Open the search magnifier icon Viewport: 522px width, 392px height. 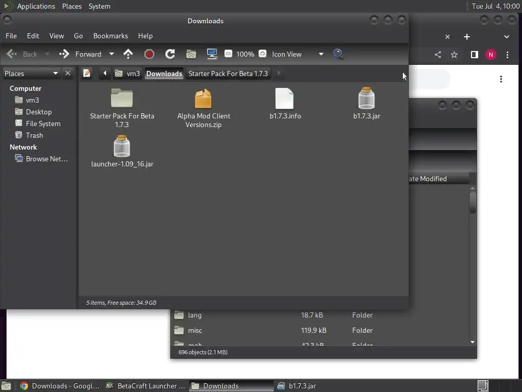(x=338, y=54)
